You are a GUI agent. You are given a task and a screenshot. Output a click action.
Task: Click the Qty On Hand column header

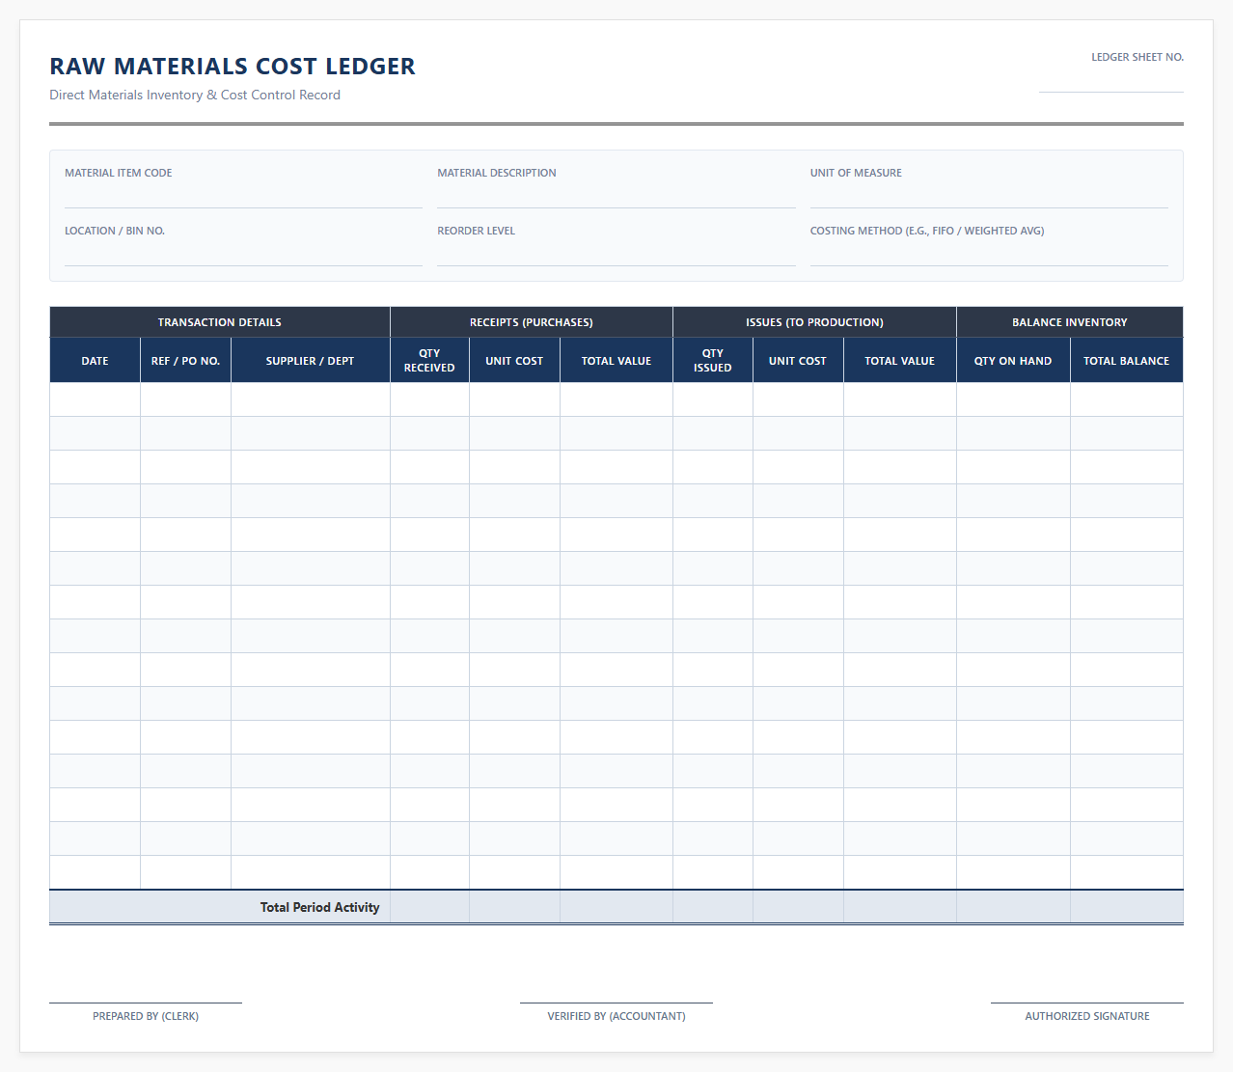[1013, 361]
